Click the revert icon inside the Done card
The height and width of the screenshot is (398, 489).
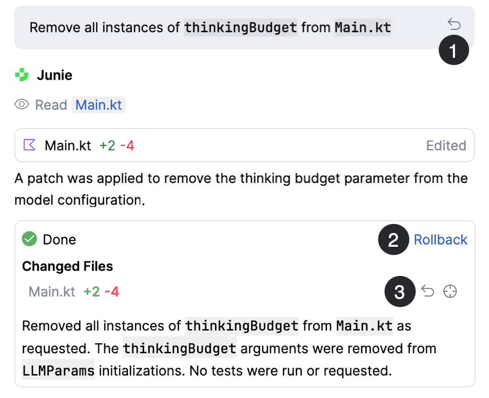point(428,291)
